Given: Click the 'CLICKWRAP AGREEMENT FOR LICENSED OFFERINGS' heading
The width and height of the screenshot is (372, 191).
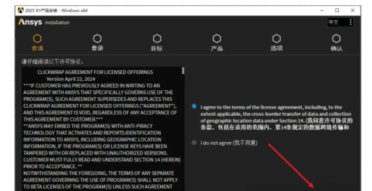Looking at the screenshot, I should tap(95, 72).
